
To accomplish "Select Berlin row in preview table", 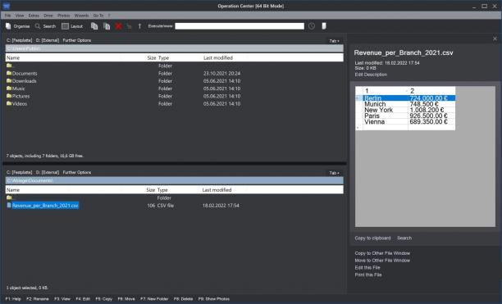I will (406, 98).
